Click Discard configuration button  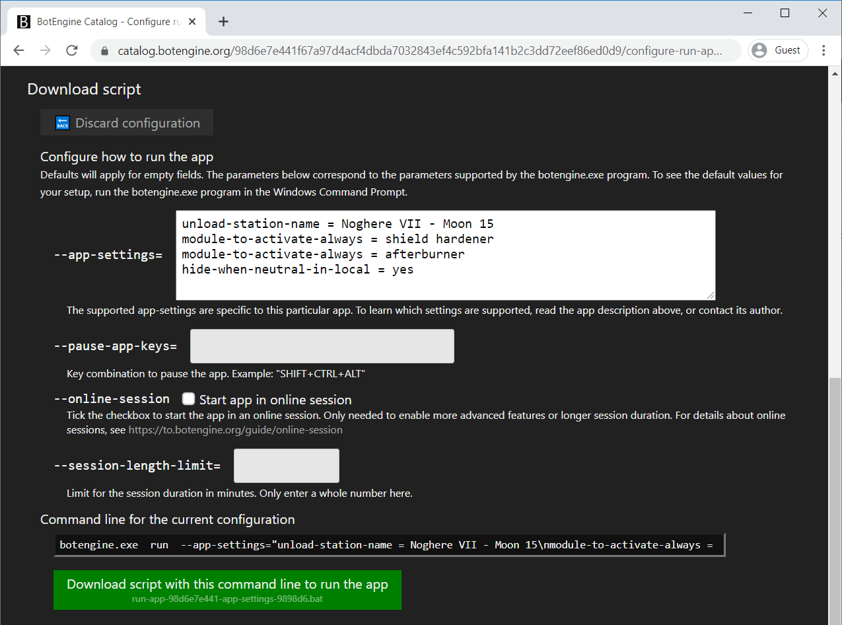127,123
